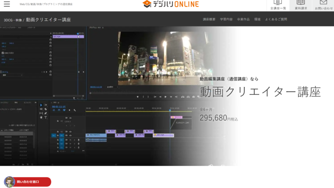The height and width of the screenshot is (188, 334).
Task: Toggle the V2 track eye visibility
Action: [70, 132]
